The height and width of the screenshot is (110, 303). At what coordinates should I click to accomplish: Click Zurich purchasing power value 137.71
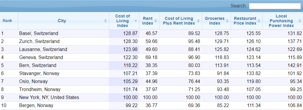[294, 42]
